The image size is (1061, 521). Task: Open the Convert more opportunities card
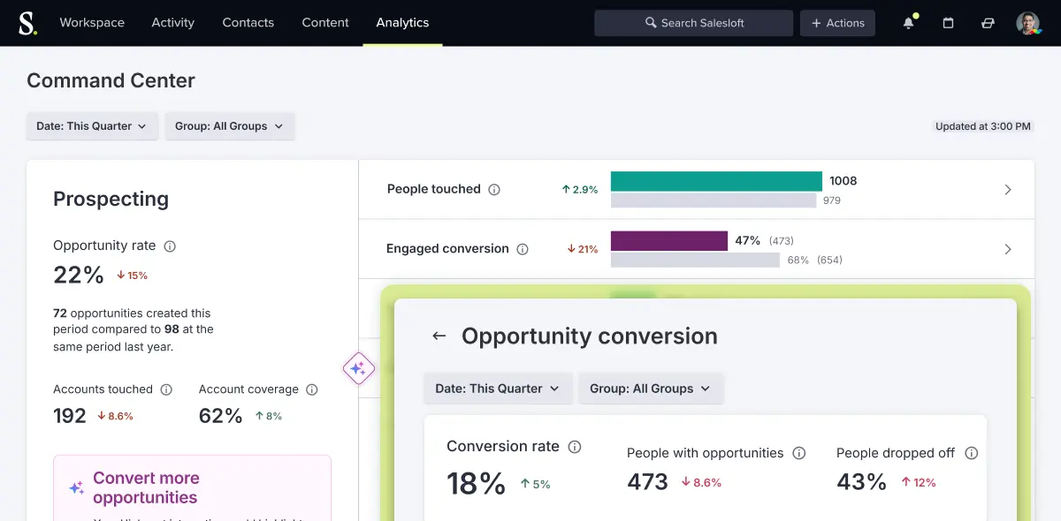(x=192, y=487)
